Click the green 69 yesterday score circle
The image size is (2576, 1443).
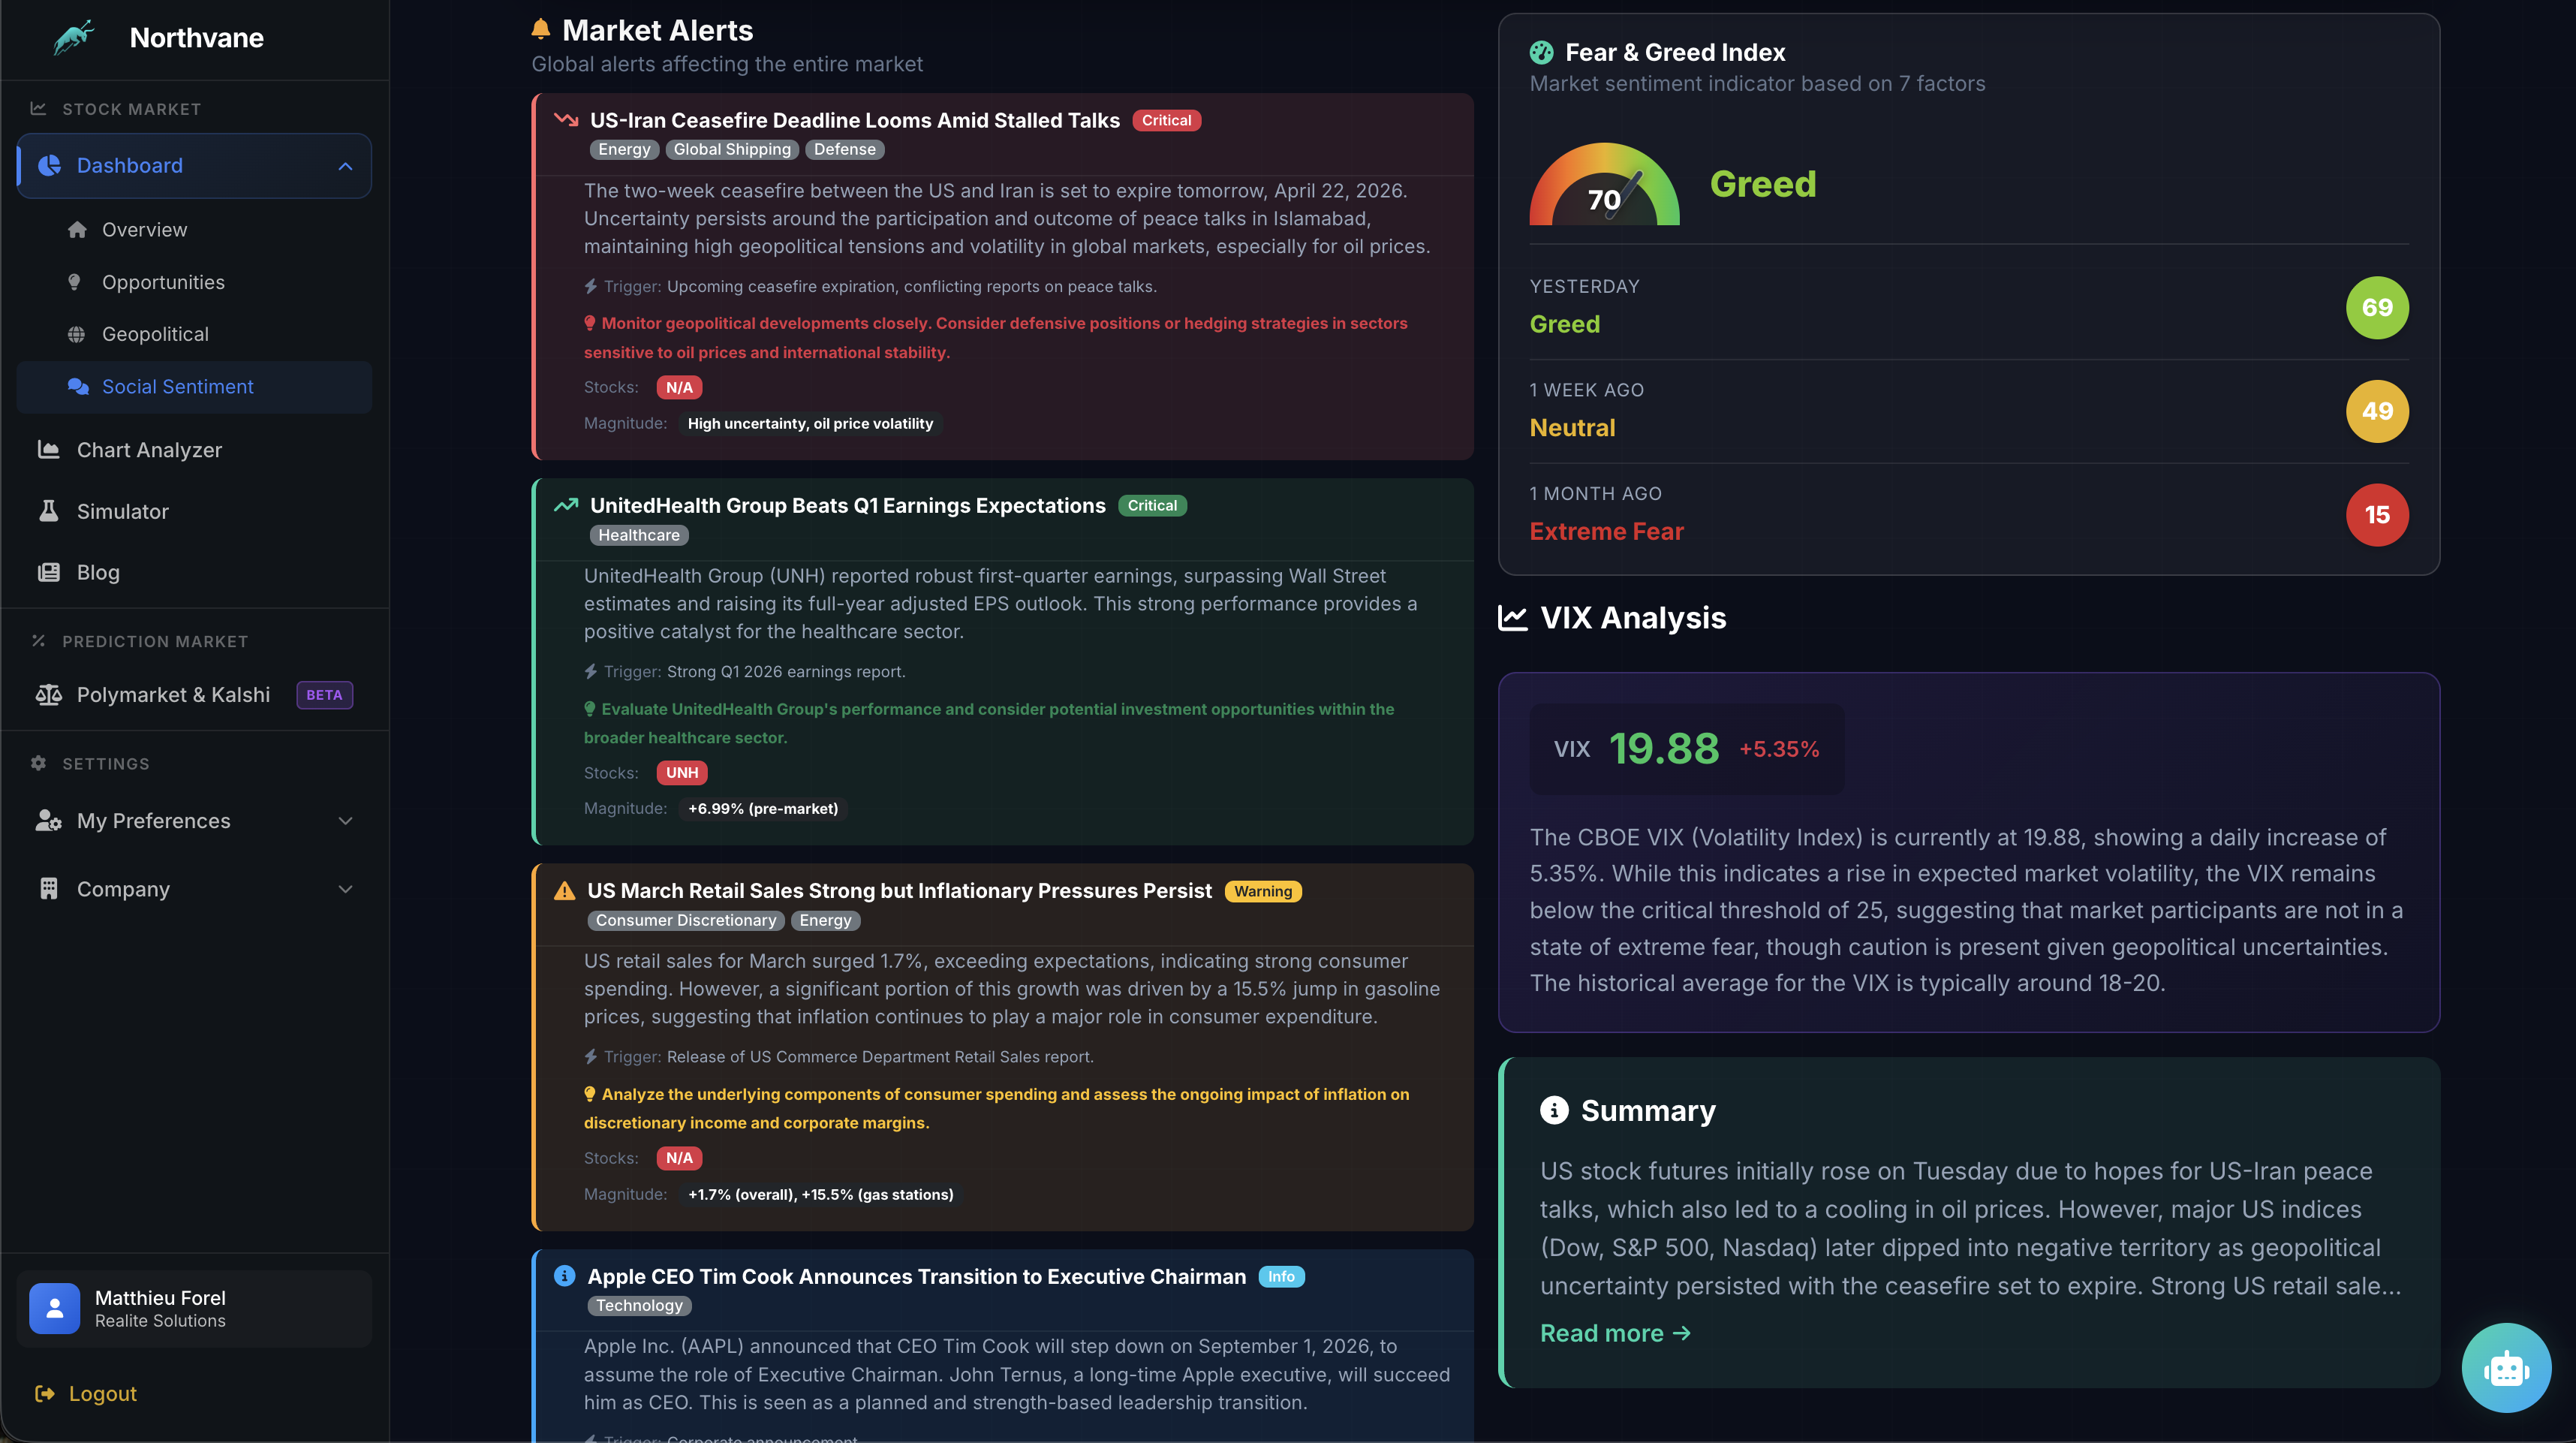click(x=2377, y=307)
